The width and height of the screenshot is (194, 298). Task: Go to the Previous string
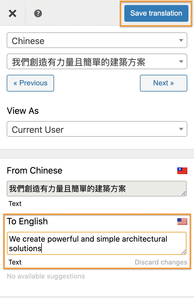pyautogui.click(x=30, y=83)
